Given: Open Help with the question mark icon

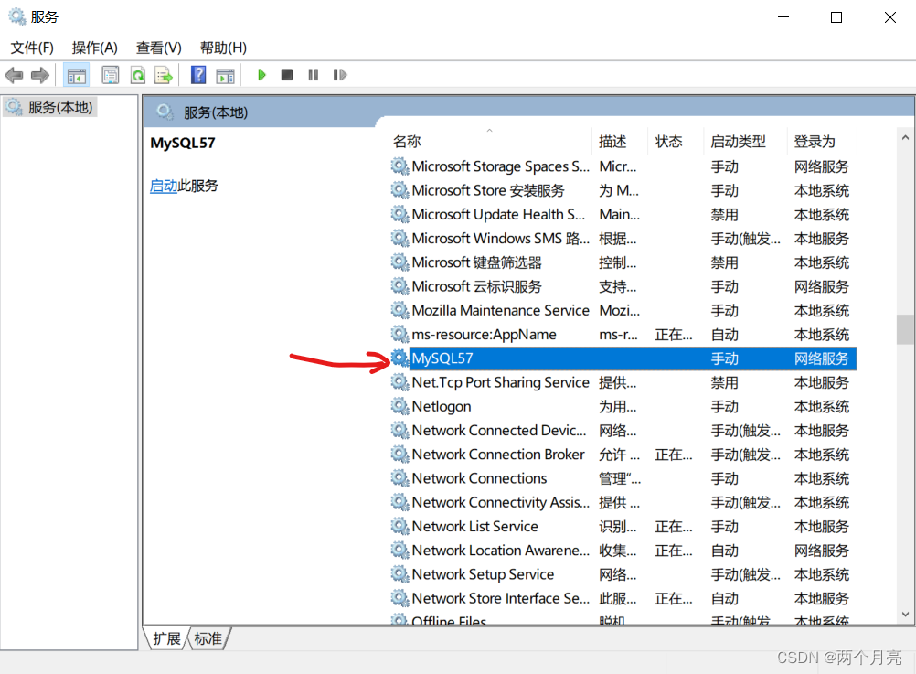Looking at the screenshot, I should click(x=198, y=75).
